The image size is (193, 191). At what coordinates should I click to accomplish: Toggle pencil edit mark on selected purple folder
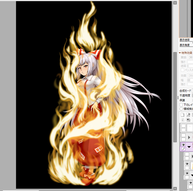(183, 149)
